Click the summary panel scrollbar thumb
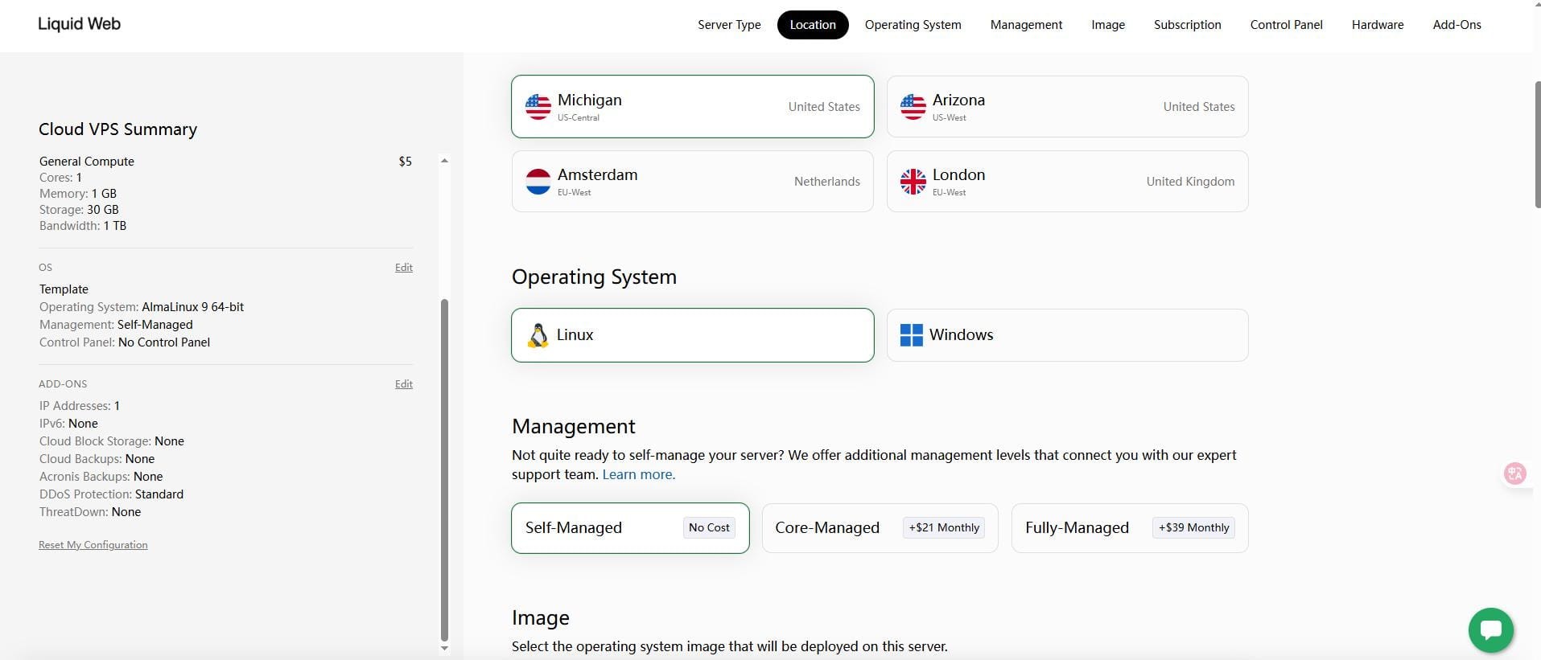Viewport: 1541px width, 660px height. click(x=444, y=470)
